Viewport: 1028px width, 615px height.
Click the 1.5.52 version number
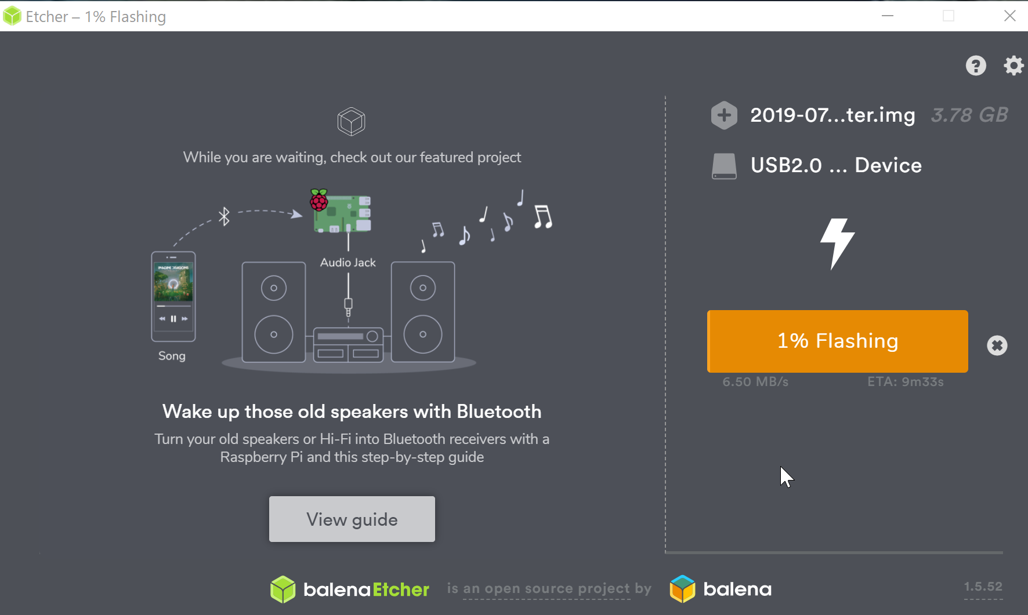pyautogui.click(x=983, y=587)
